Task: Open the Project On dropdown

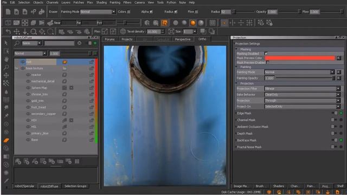Action: 303,107
